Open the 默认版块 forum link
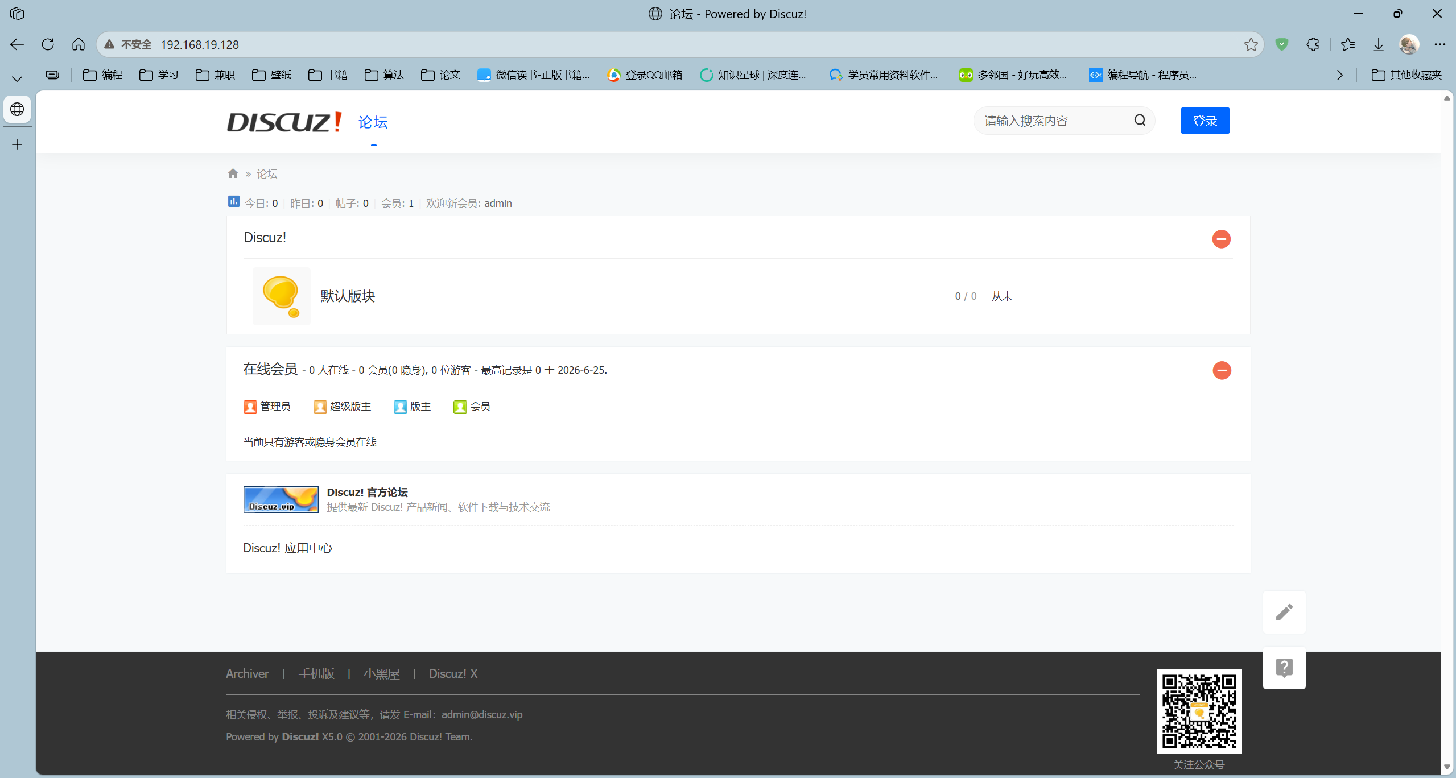 348,296
